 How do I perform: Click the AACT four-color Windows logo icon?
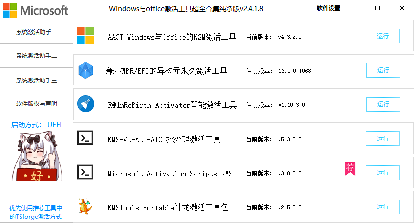pos(85,36)
